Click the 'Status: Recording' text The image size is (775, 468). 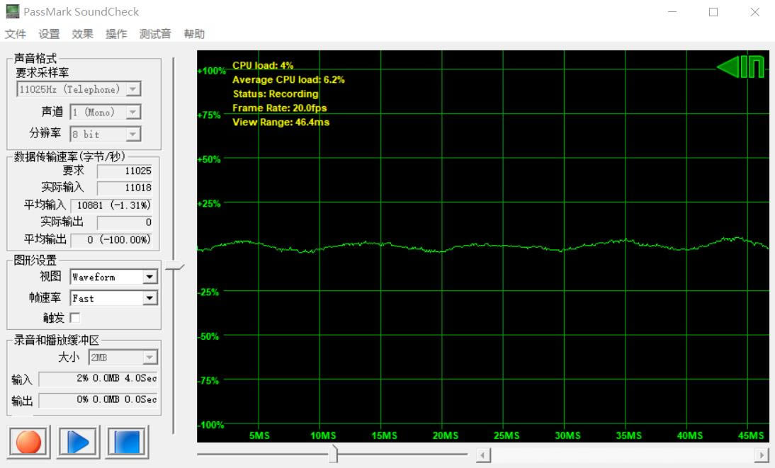276,94
